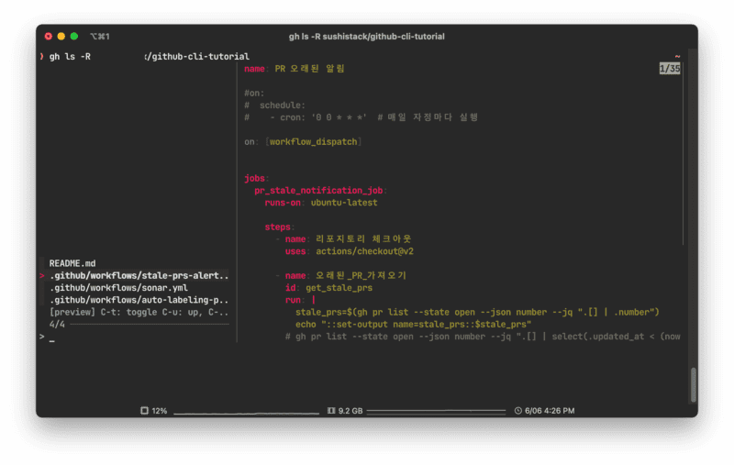Click the CPU usage icon in status bar
The width and height of the screenshot is (734, 465).
click(144, 411)
